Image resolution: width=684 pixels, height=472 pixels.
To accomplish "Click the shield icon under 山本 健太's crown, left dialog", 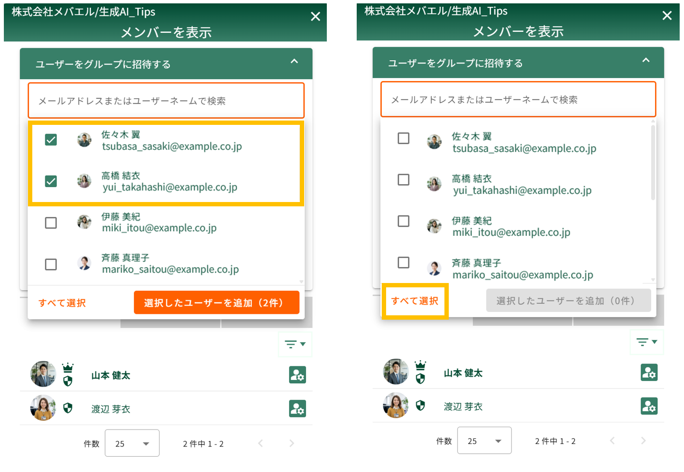I will point(68,381).
